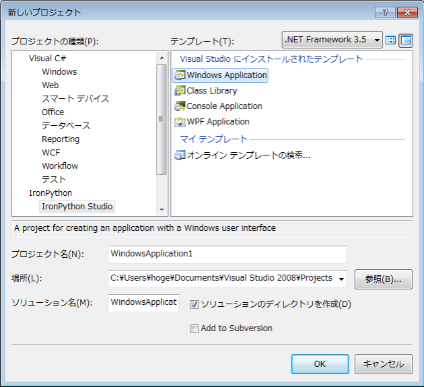The width and height of the screenshot is (424, 387).
Task: Select the Workflow project type
Action: pos(60,166)
